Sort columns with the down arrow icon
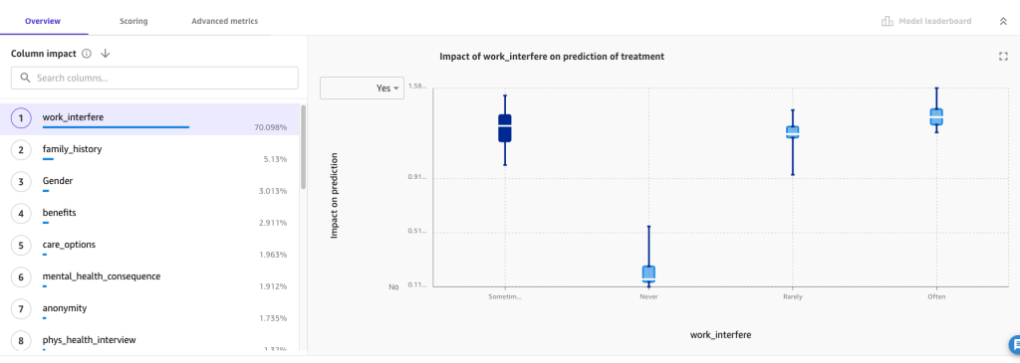 106,54
